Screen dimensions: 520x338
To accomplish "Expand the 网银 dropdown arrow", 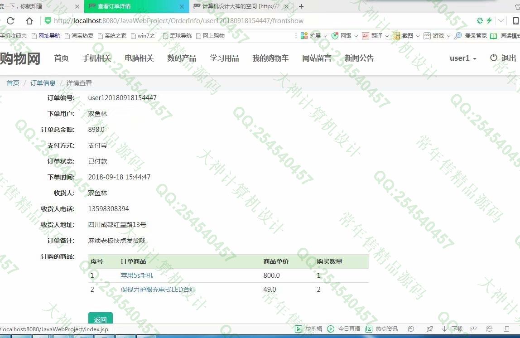I will point(356,36).
